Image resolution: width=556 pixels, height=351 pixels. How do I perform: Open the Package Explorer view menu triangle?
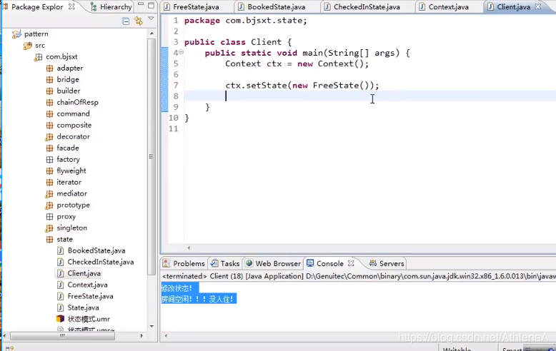[x=151, y=19]
